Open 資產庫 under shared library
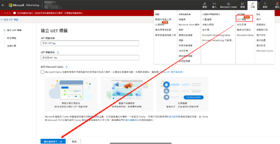Viewport: 280px width, 144px height. (x=182, y=19)
